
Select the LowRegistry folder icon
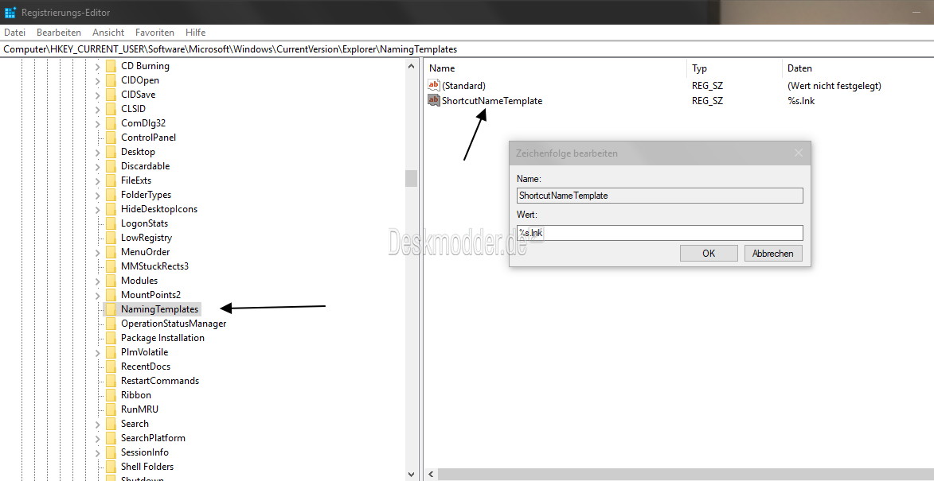pos(111,238)
